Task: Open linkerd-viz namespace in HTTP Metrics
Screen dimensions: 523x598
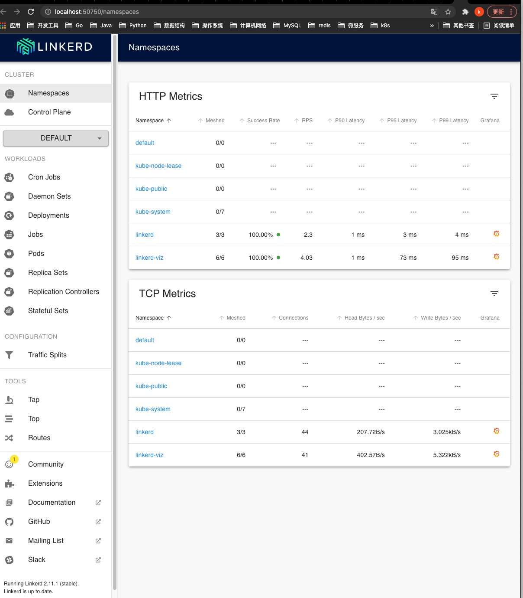Action: pos(149,258)
